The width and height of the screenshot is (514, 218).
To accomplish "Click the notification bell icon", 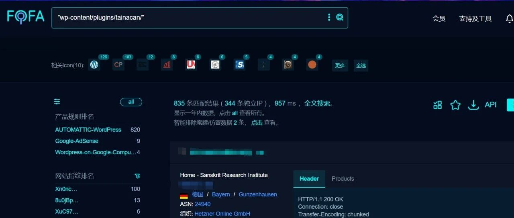I will [x=509, y=19].
